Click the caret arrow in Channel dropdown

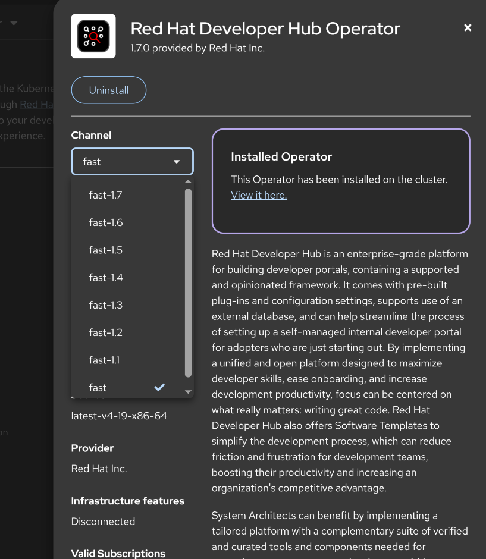point(177,162)
